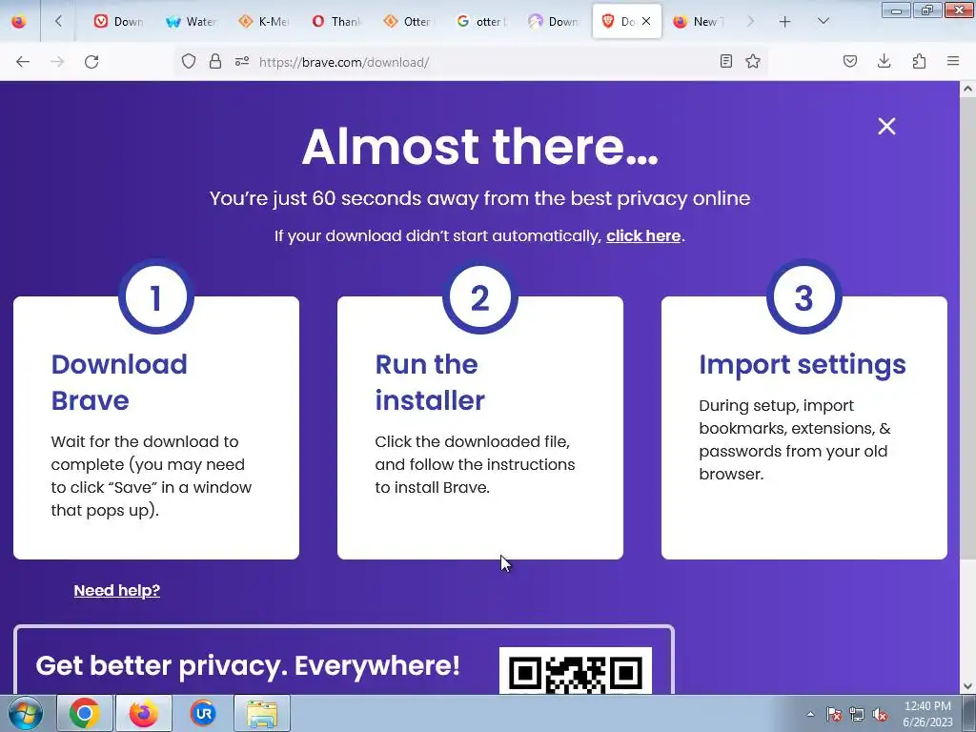Toggle reader view icon
This screenshot has width=976, height=732.
(x=725, y=61)
